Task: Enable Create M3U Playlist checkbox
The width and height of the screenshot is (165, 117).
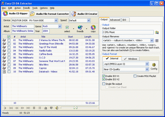Action: coord(135,76)
